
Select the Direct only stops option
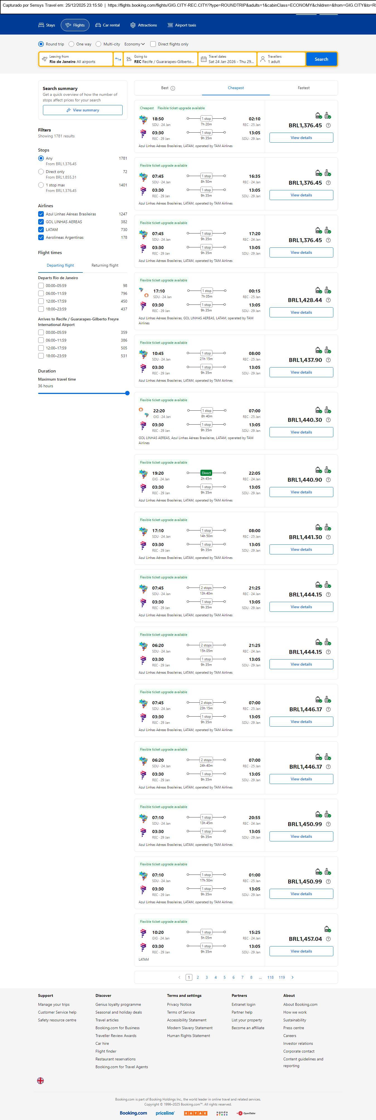(x=41, y=172)
